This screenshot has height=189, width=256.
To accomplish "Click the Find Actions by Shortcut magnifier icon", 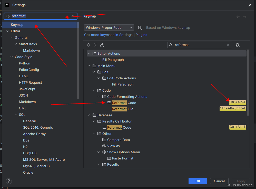I will point(238,45).
